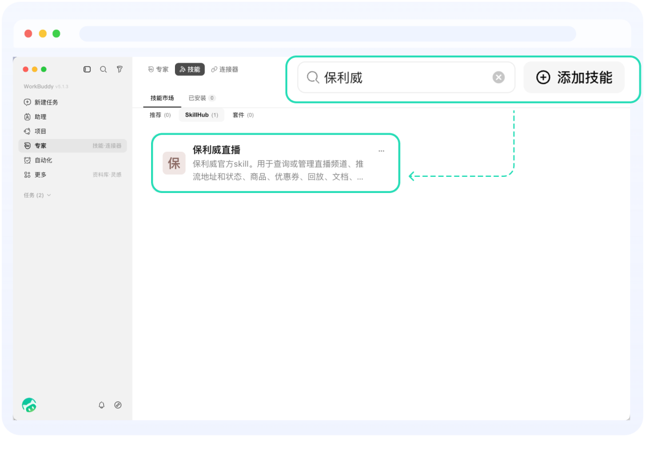The width and height of the screenshot is (645, 457).
Task: Click the magnifier icon in search field
Action: (x=313, y=77)
